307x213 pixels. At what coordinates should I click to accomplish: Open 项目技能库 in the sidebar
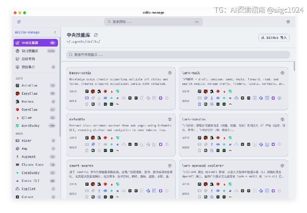(x=36, y=51)
